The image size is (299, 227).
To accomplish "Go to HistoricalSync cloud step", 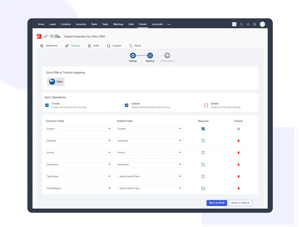I will tap(167, 55).
